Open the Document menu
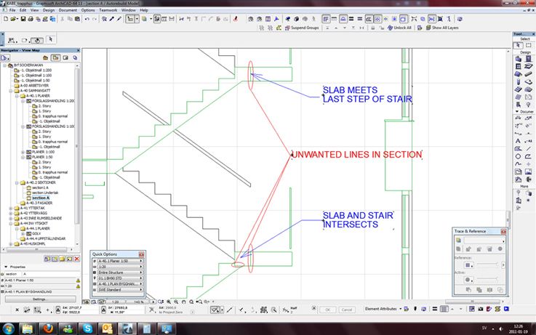 click(x=68, y=10)
